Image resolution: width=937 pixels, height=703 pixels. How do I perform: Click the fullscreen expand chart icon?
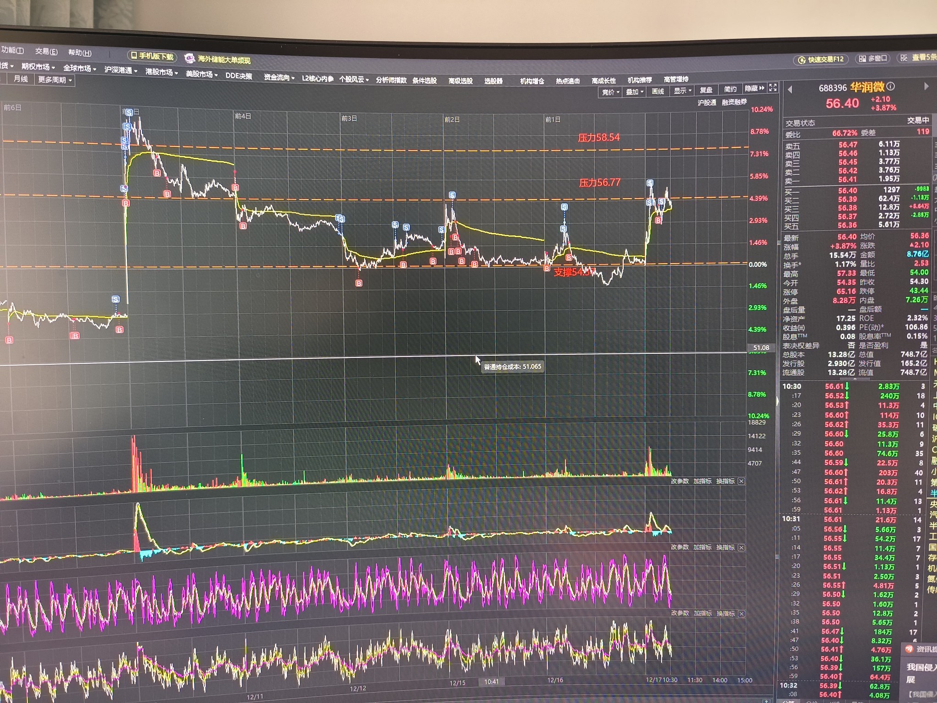[x=773, y=87]
